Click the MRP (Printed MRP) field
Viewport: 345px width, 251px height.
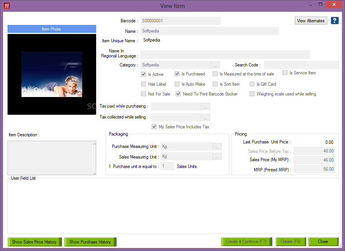pos(314,169)
